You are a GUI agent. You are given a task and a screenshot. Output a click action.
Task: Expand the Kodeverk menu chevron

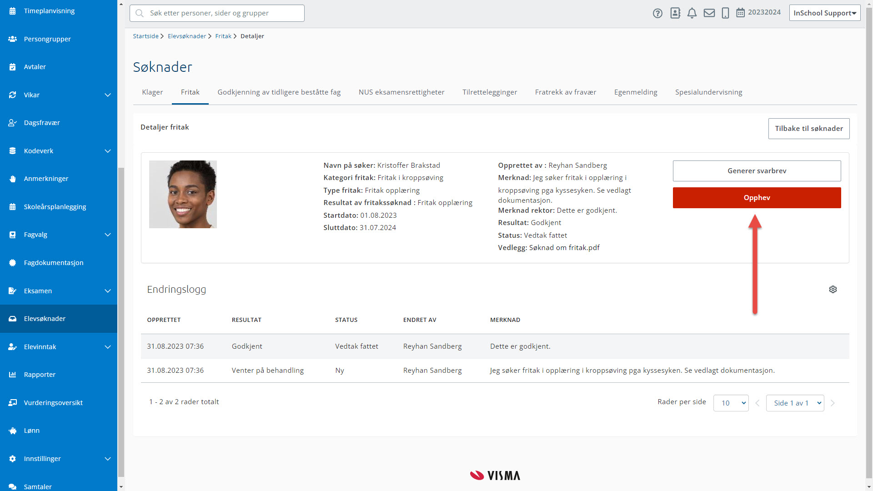tap(108, 151)
